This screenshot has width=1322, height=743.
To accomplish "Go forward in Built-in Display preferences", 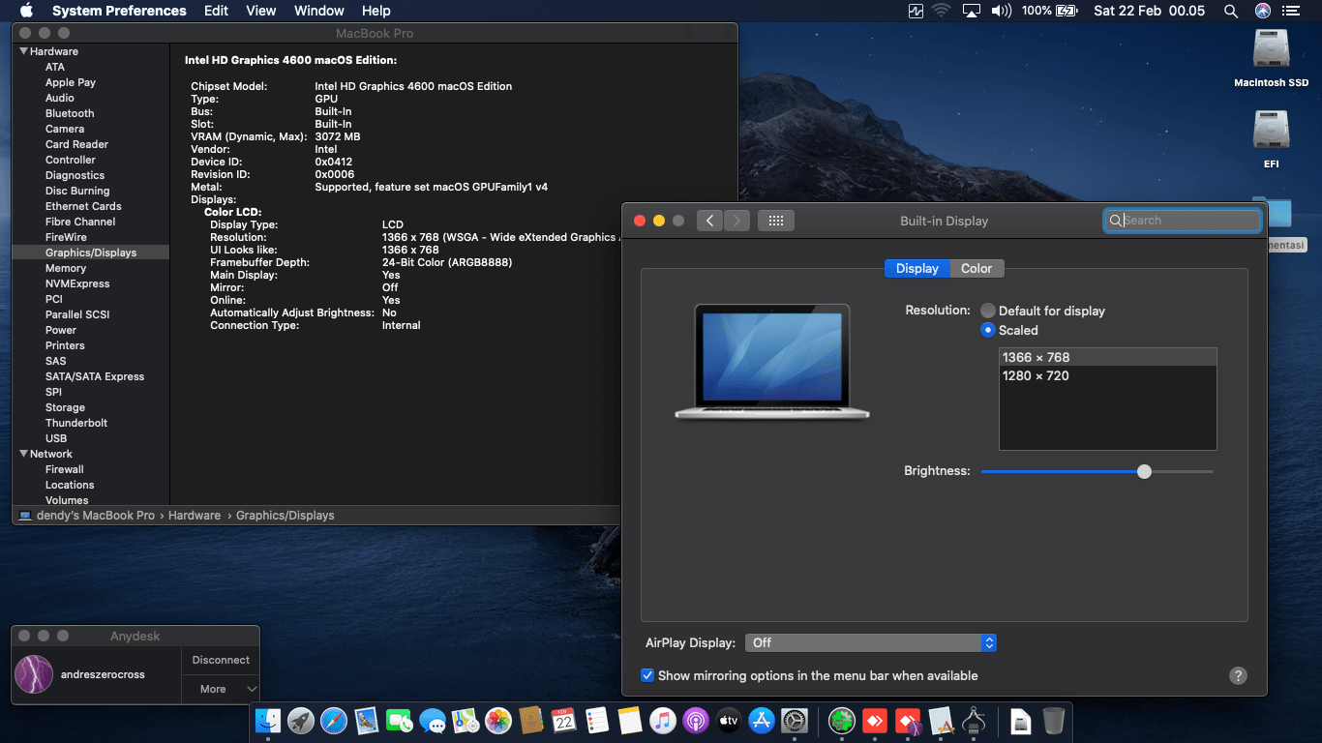I will coord(736,221).
